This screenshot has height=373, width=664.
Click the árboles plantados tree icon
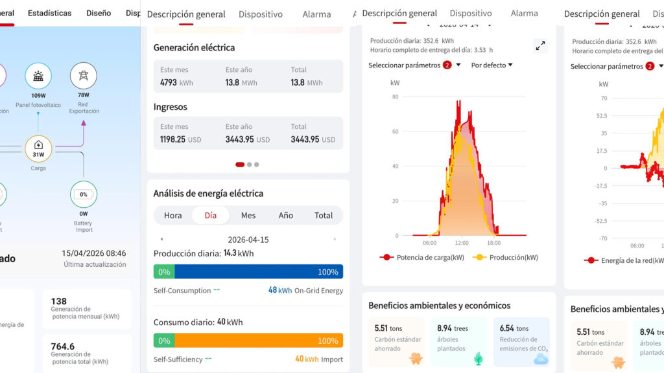click(478, 358)
